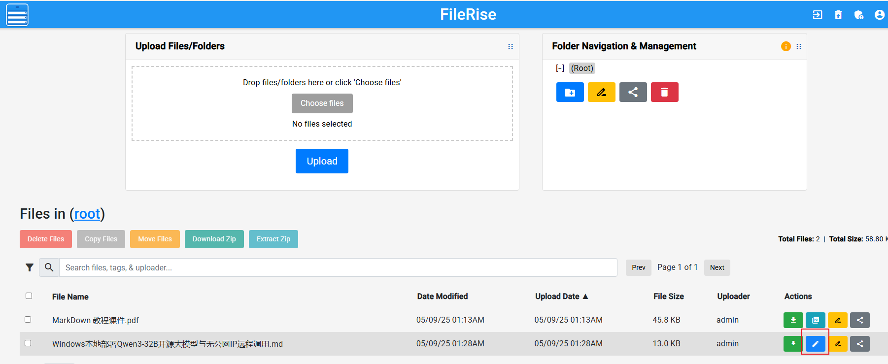Collapse the Root folder tree
Image resolution: width=888 pixels, height=364 pixels.
[x=560, y=68]
